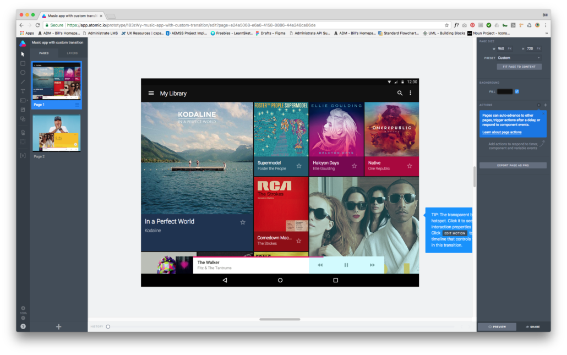Star the Supermodel album
Image resolution: width=567 pixels, height=355 pixels.
pos(299,166)
